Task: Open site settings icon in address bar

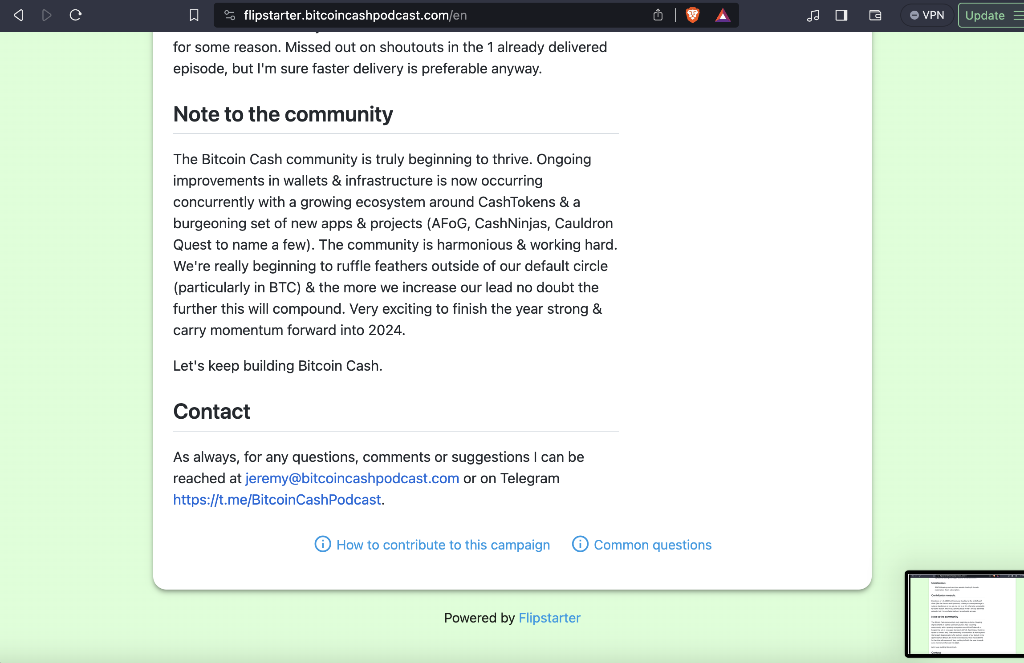Action: (x=230, y=16)
